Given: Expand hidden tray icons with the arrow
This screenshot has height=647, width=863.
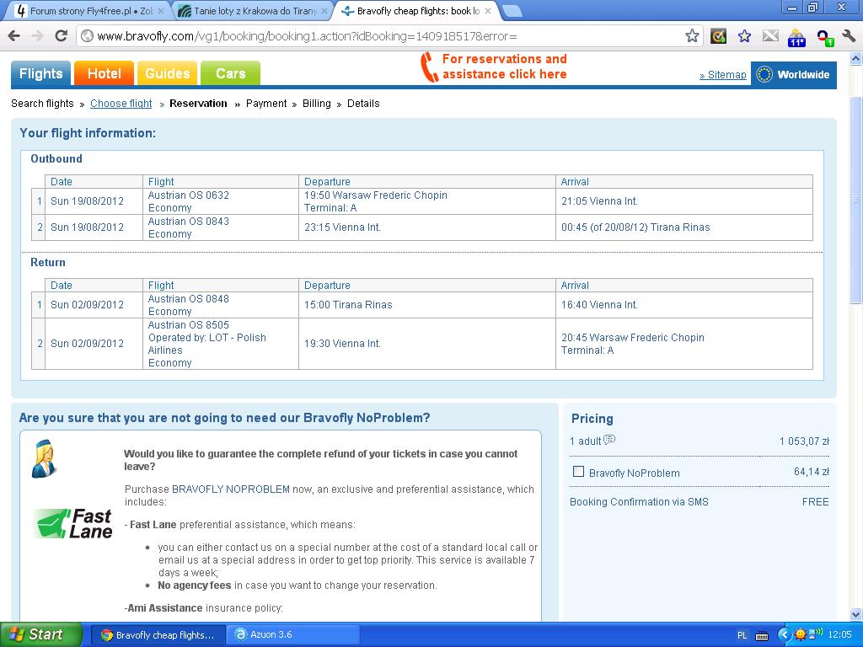Looking at the screenshot, I should click(x=784, y=635).
